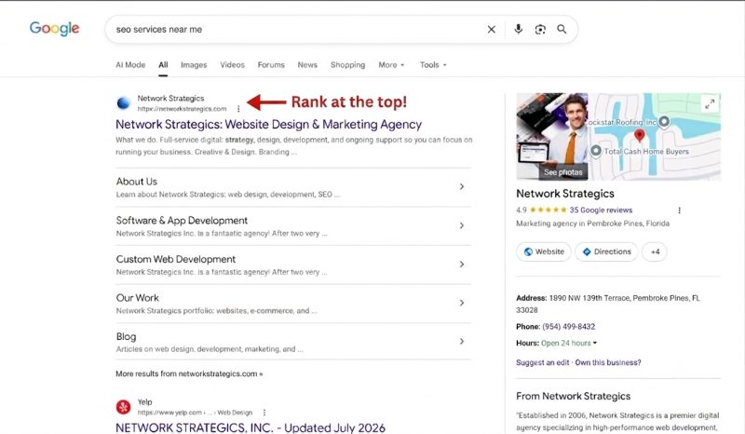Click Suggest an edit link
745x434 pixels.
point(543,362)
